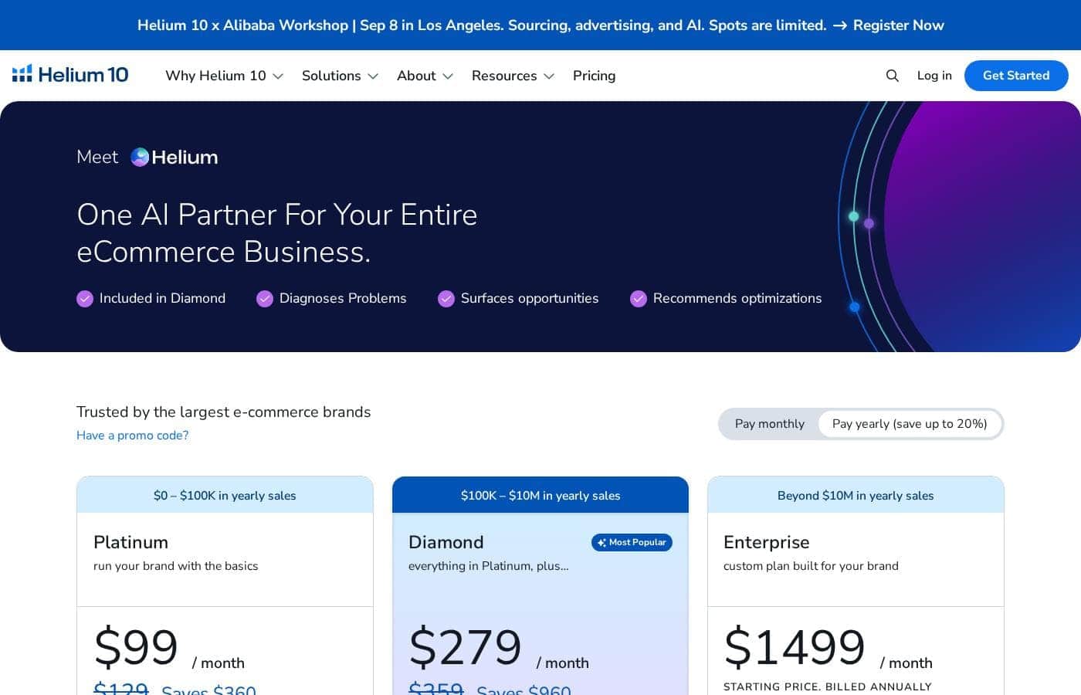Select the Enterprise plan title
1081x695 pixels.
coord(767,542)
